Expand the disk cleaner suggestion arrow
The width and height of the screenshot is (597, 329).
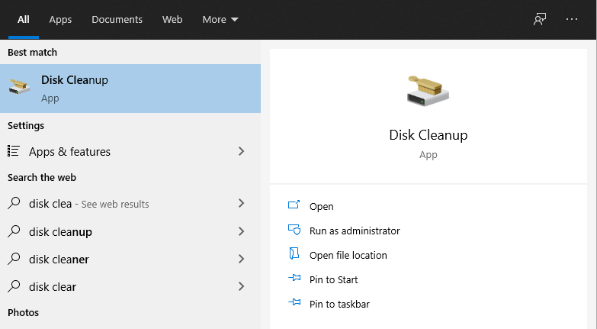(x=241, y=259)
